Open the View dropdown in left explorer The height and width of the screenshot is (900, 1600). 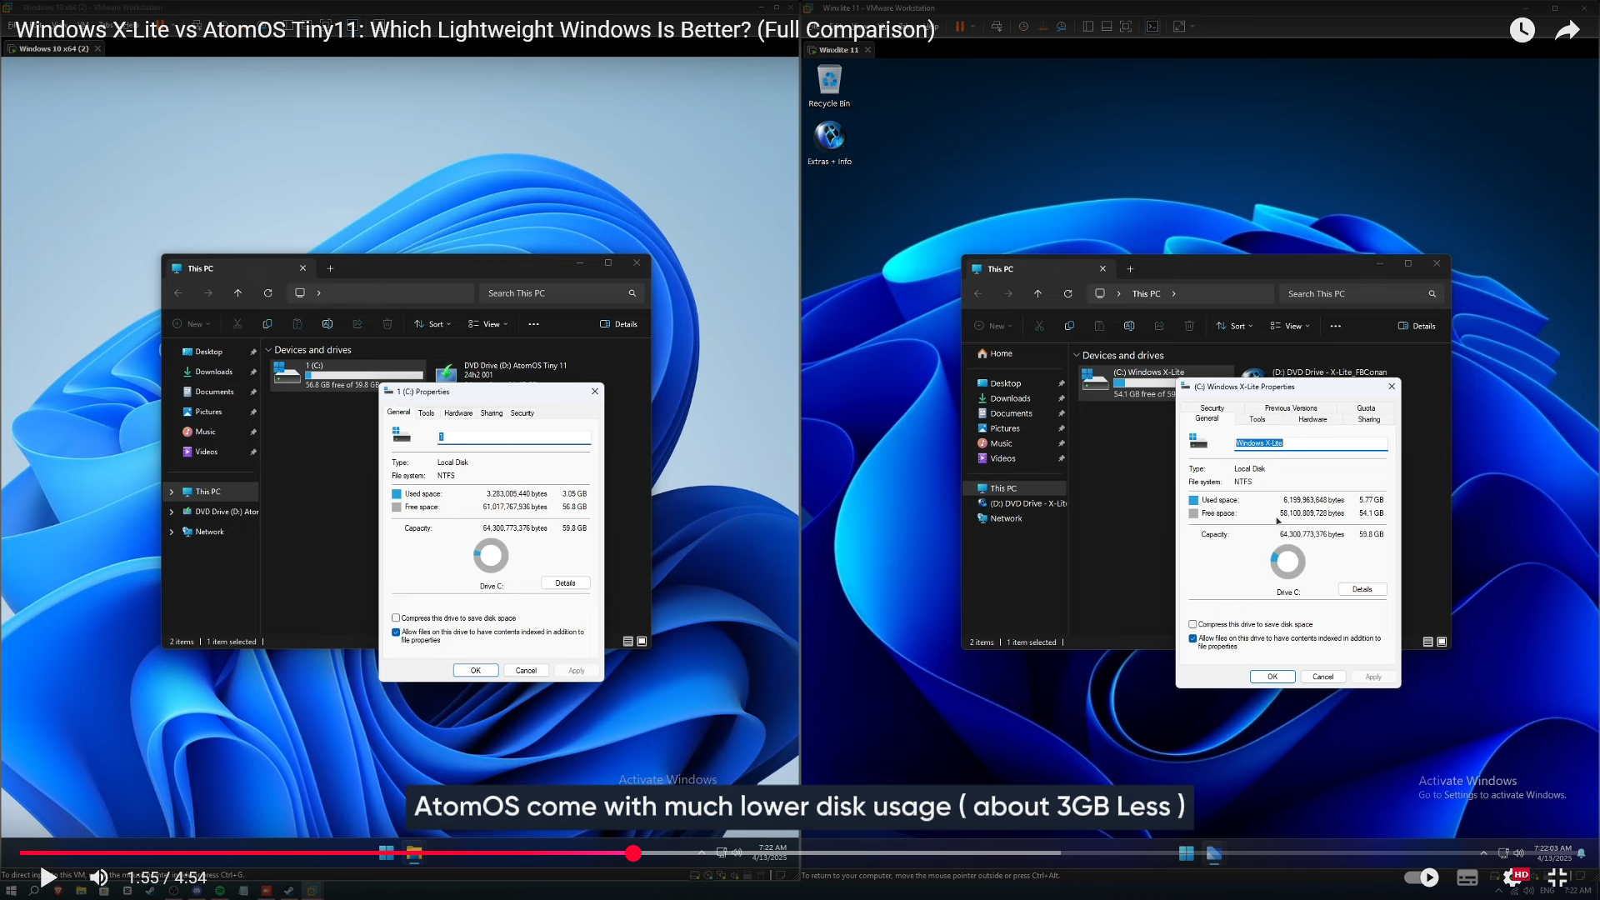click(487, 324)
